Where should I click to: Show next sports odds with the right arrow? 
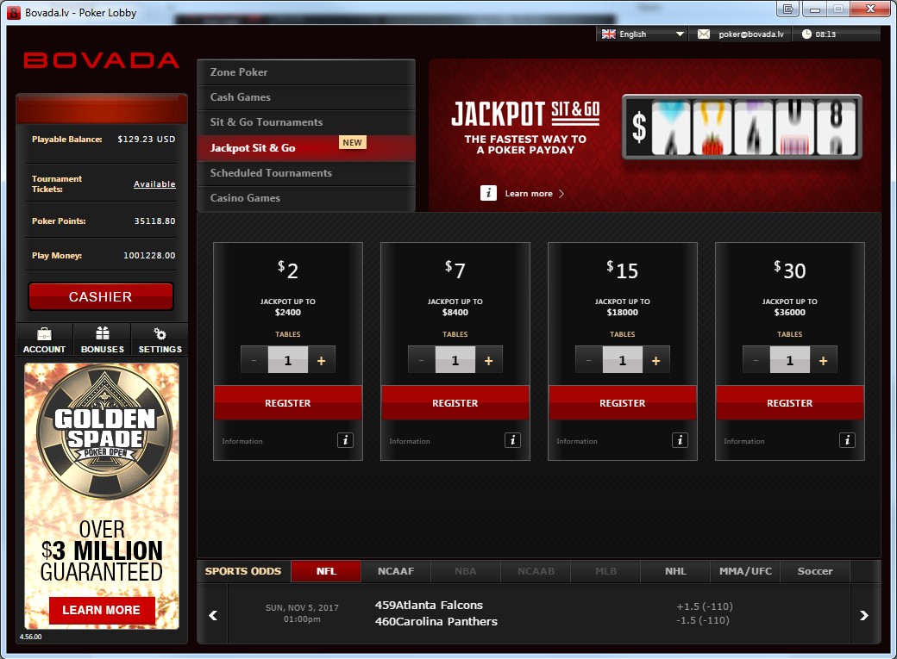click(864, 615)
